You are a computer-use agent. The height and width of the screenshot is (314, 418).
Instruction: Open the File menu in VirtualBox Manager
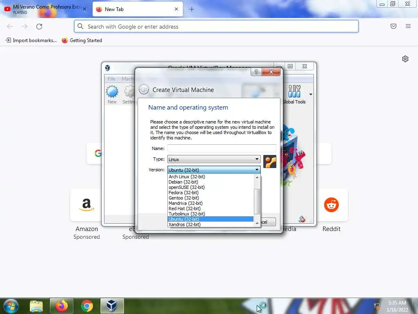pyautogui.click(x=111, y=79)
